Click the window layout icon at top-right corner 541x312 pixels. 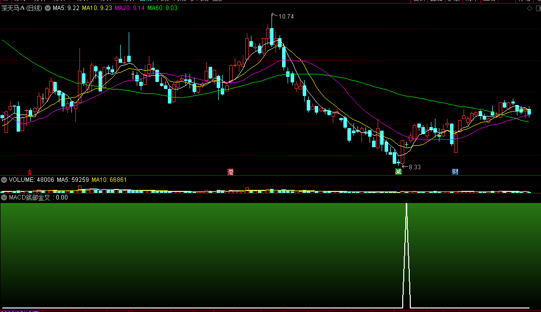(x=538, y=8)
